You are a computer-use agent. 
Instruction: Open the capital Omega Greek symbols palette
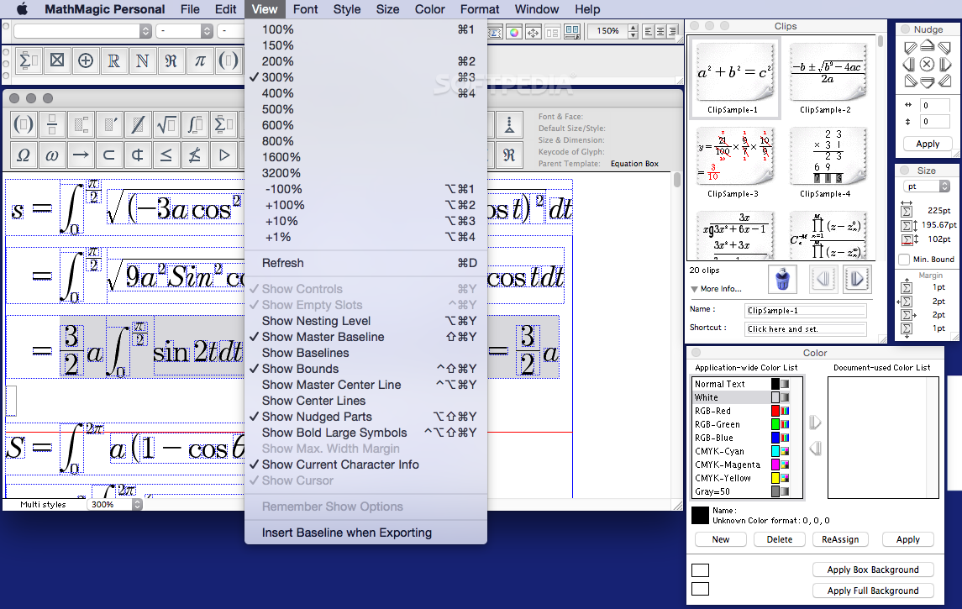click(24, 155)
